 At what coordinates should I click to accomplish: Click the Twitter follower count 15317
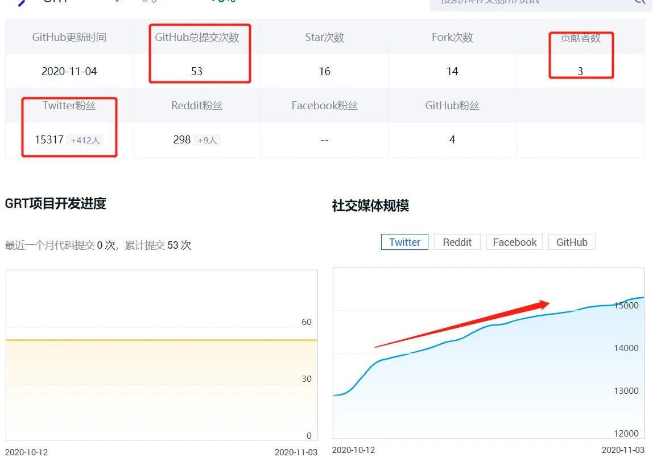(49, 139)
